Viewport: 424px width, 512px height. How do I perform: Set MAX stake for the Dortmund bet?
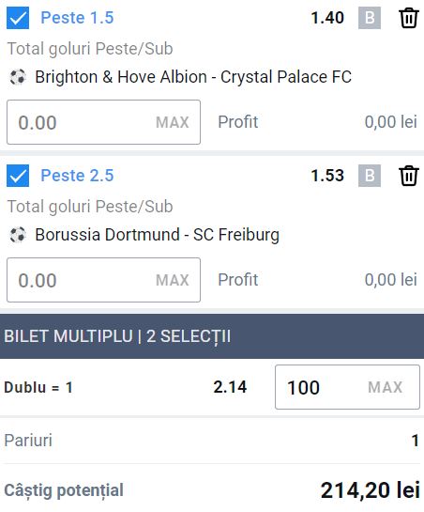click(x=173, y=280)
